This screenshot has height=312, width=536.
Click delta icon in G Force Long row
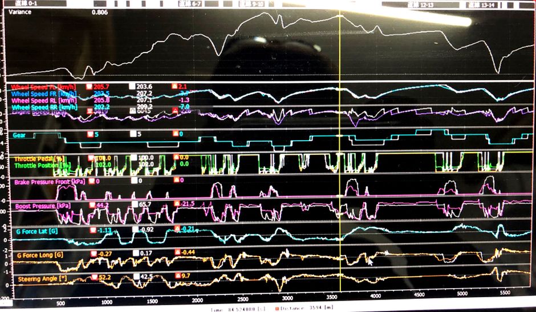[x=177, y=253]
